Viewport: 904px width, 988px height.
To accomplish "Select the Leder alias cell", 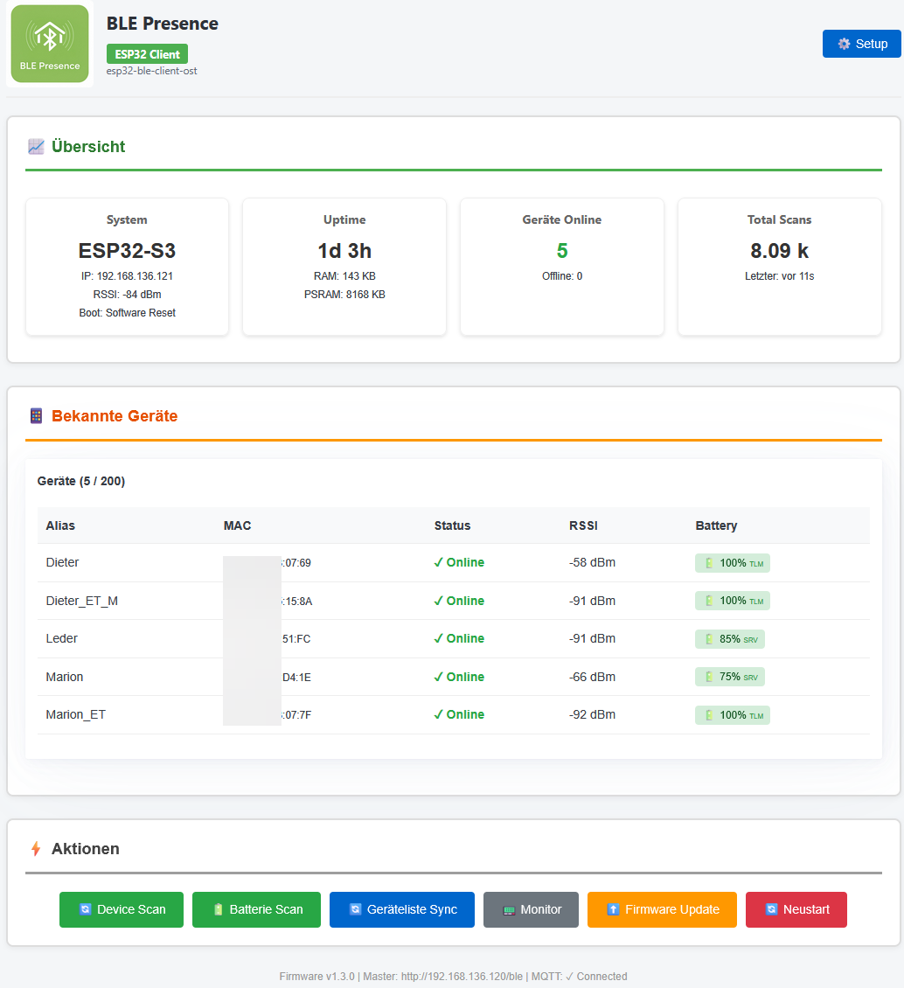I will click(x=62, y=638).
